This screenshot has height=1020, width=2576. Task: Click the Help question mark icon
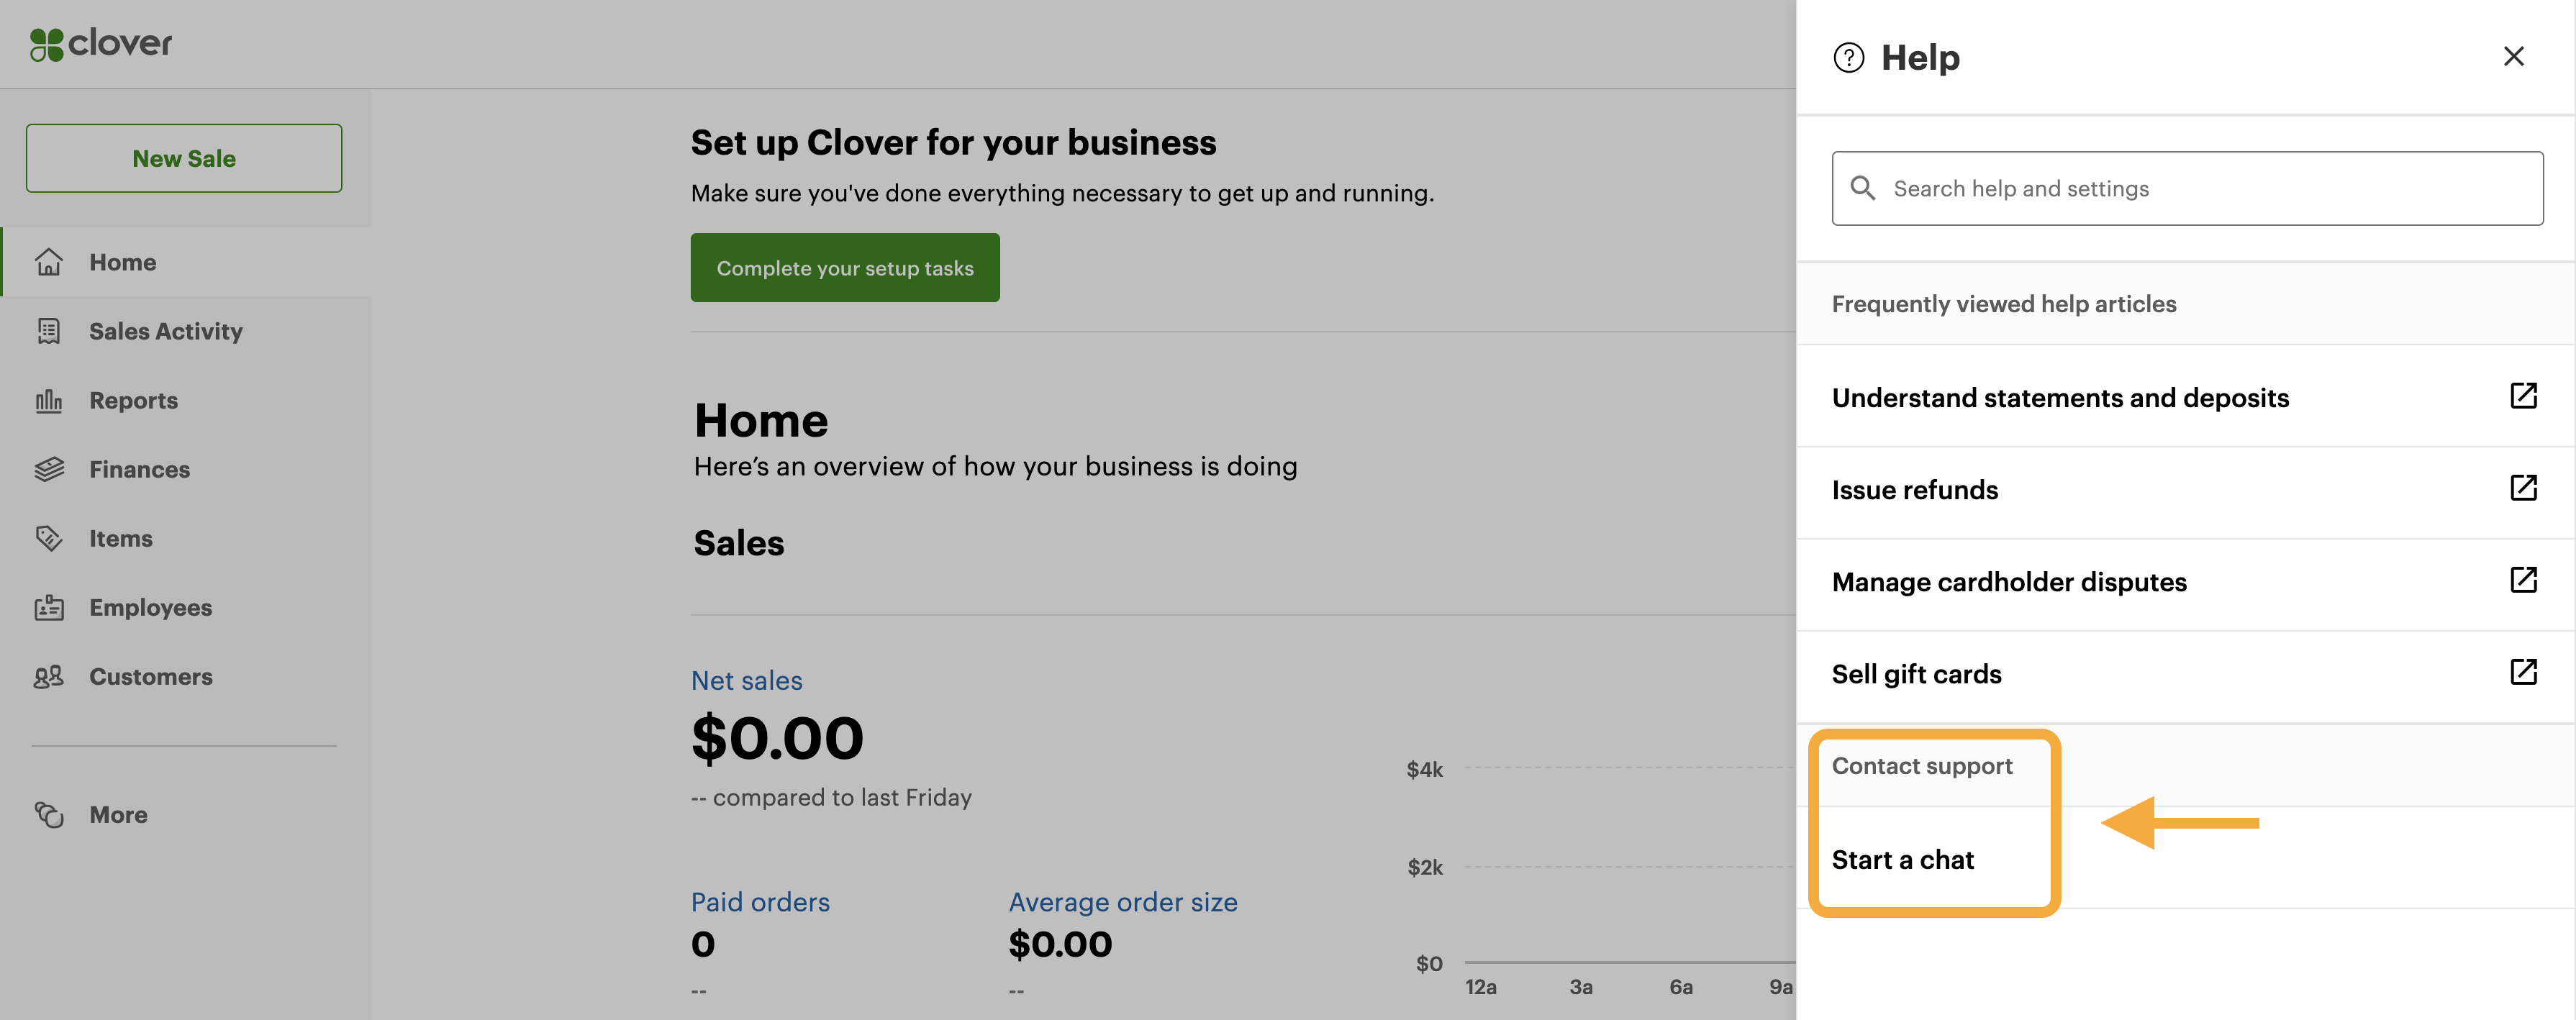pos(1848,57)
